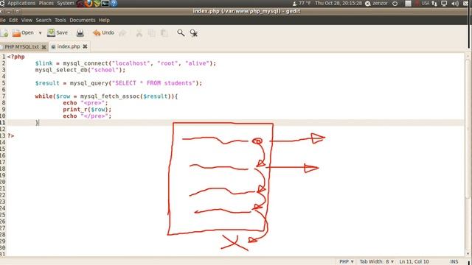Close the index.php tab
This screenshot has height=265, width=472.
coord(86,46)
